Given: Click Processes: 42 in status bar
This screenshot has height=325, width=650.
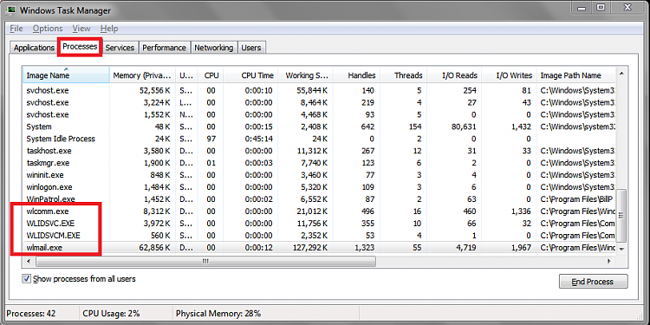Looking at the screenshot, I should click(x=31, y=314).
